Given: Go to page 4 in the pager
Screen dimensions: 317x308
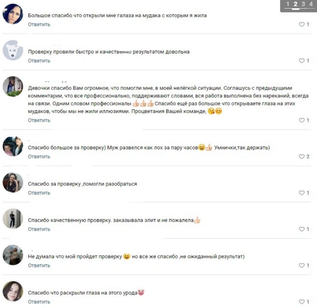Looking at the screenshot, I should (x=311, y=4).
